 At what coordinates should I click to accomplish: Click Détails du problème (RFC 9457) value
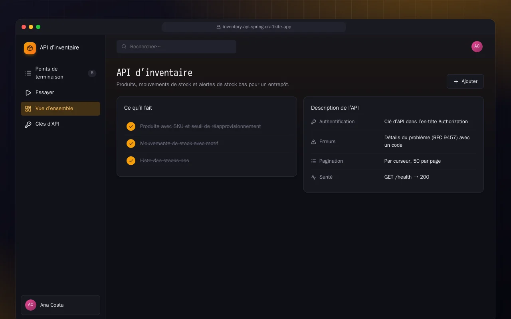[427, 141]
